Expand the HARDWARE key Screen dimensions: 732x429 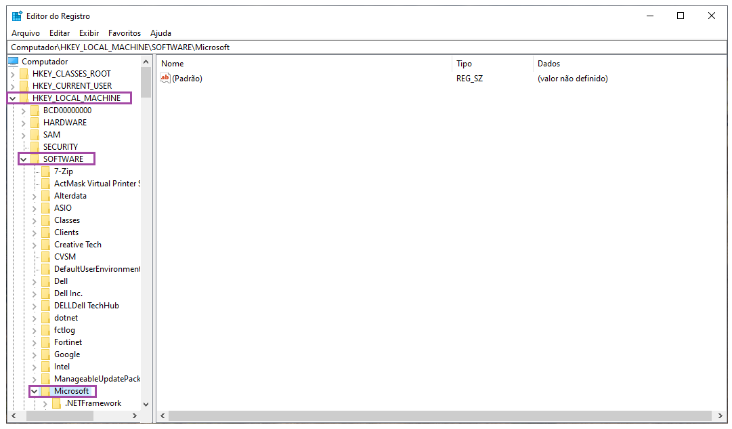tap(23, 123)
